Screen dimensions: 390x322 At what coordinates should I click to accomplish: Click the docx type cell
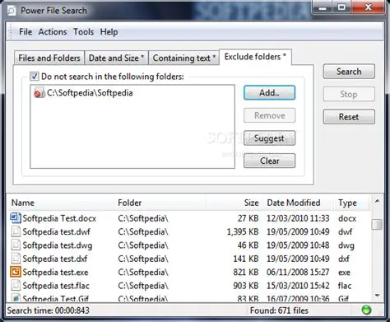tap(347, 218)
